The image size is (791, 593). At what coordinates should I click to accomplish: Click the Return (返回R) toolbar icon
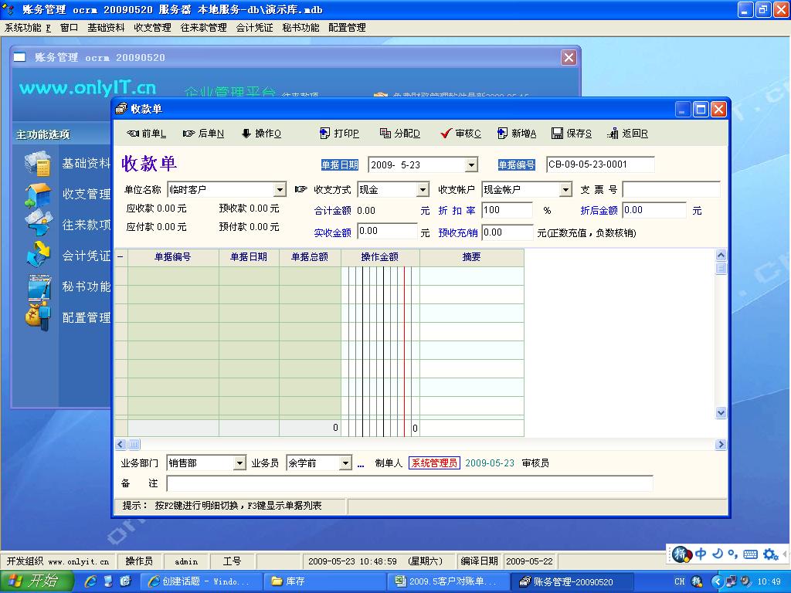(613, 134)
